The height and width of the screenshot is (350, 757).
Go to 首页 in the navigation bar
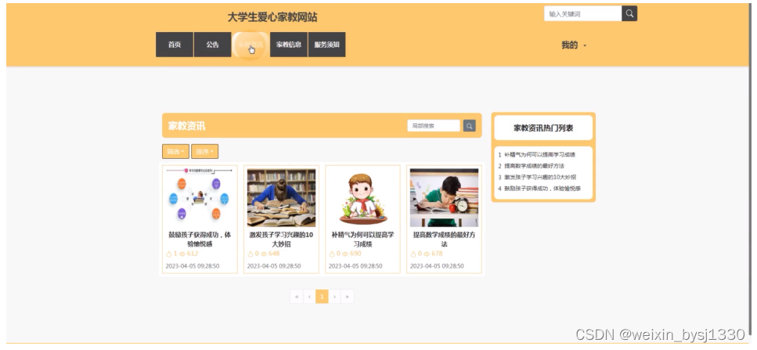tap(175, 45)
